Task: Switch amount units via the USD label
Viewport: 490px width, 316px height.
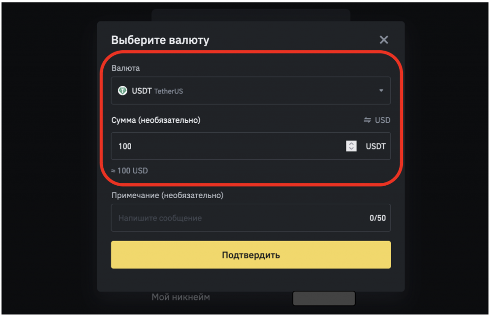Action: pyautogui.click(x=382, y=120)
